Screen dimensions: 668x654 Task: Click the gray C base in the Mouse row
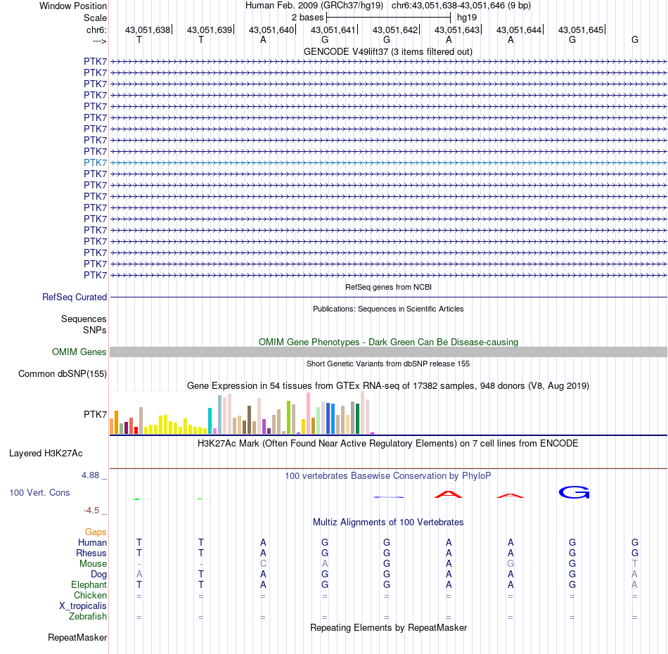(x=263, y=564)
